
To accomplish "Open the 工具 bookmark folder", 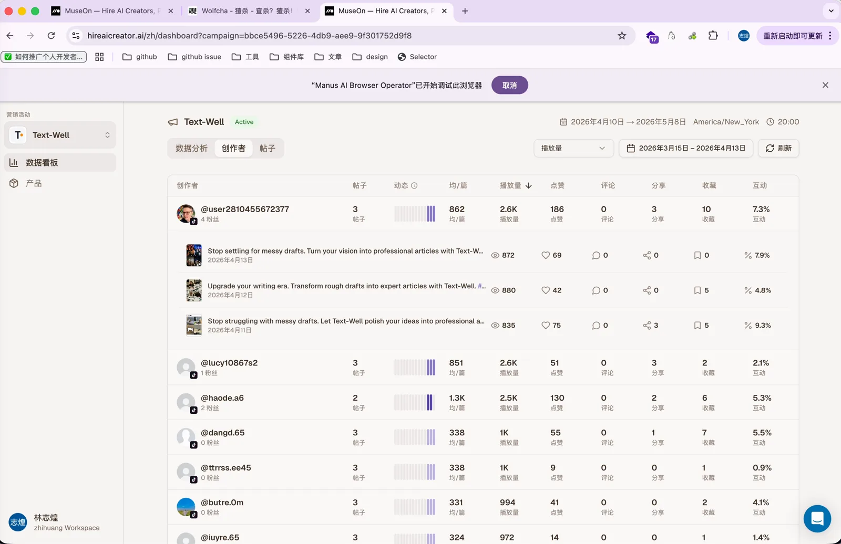I will pos(245,57).
